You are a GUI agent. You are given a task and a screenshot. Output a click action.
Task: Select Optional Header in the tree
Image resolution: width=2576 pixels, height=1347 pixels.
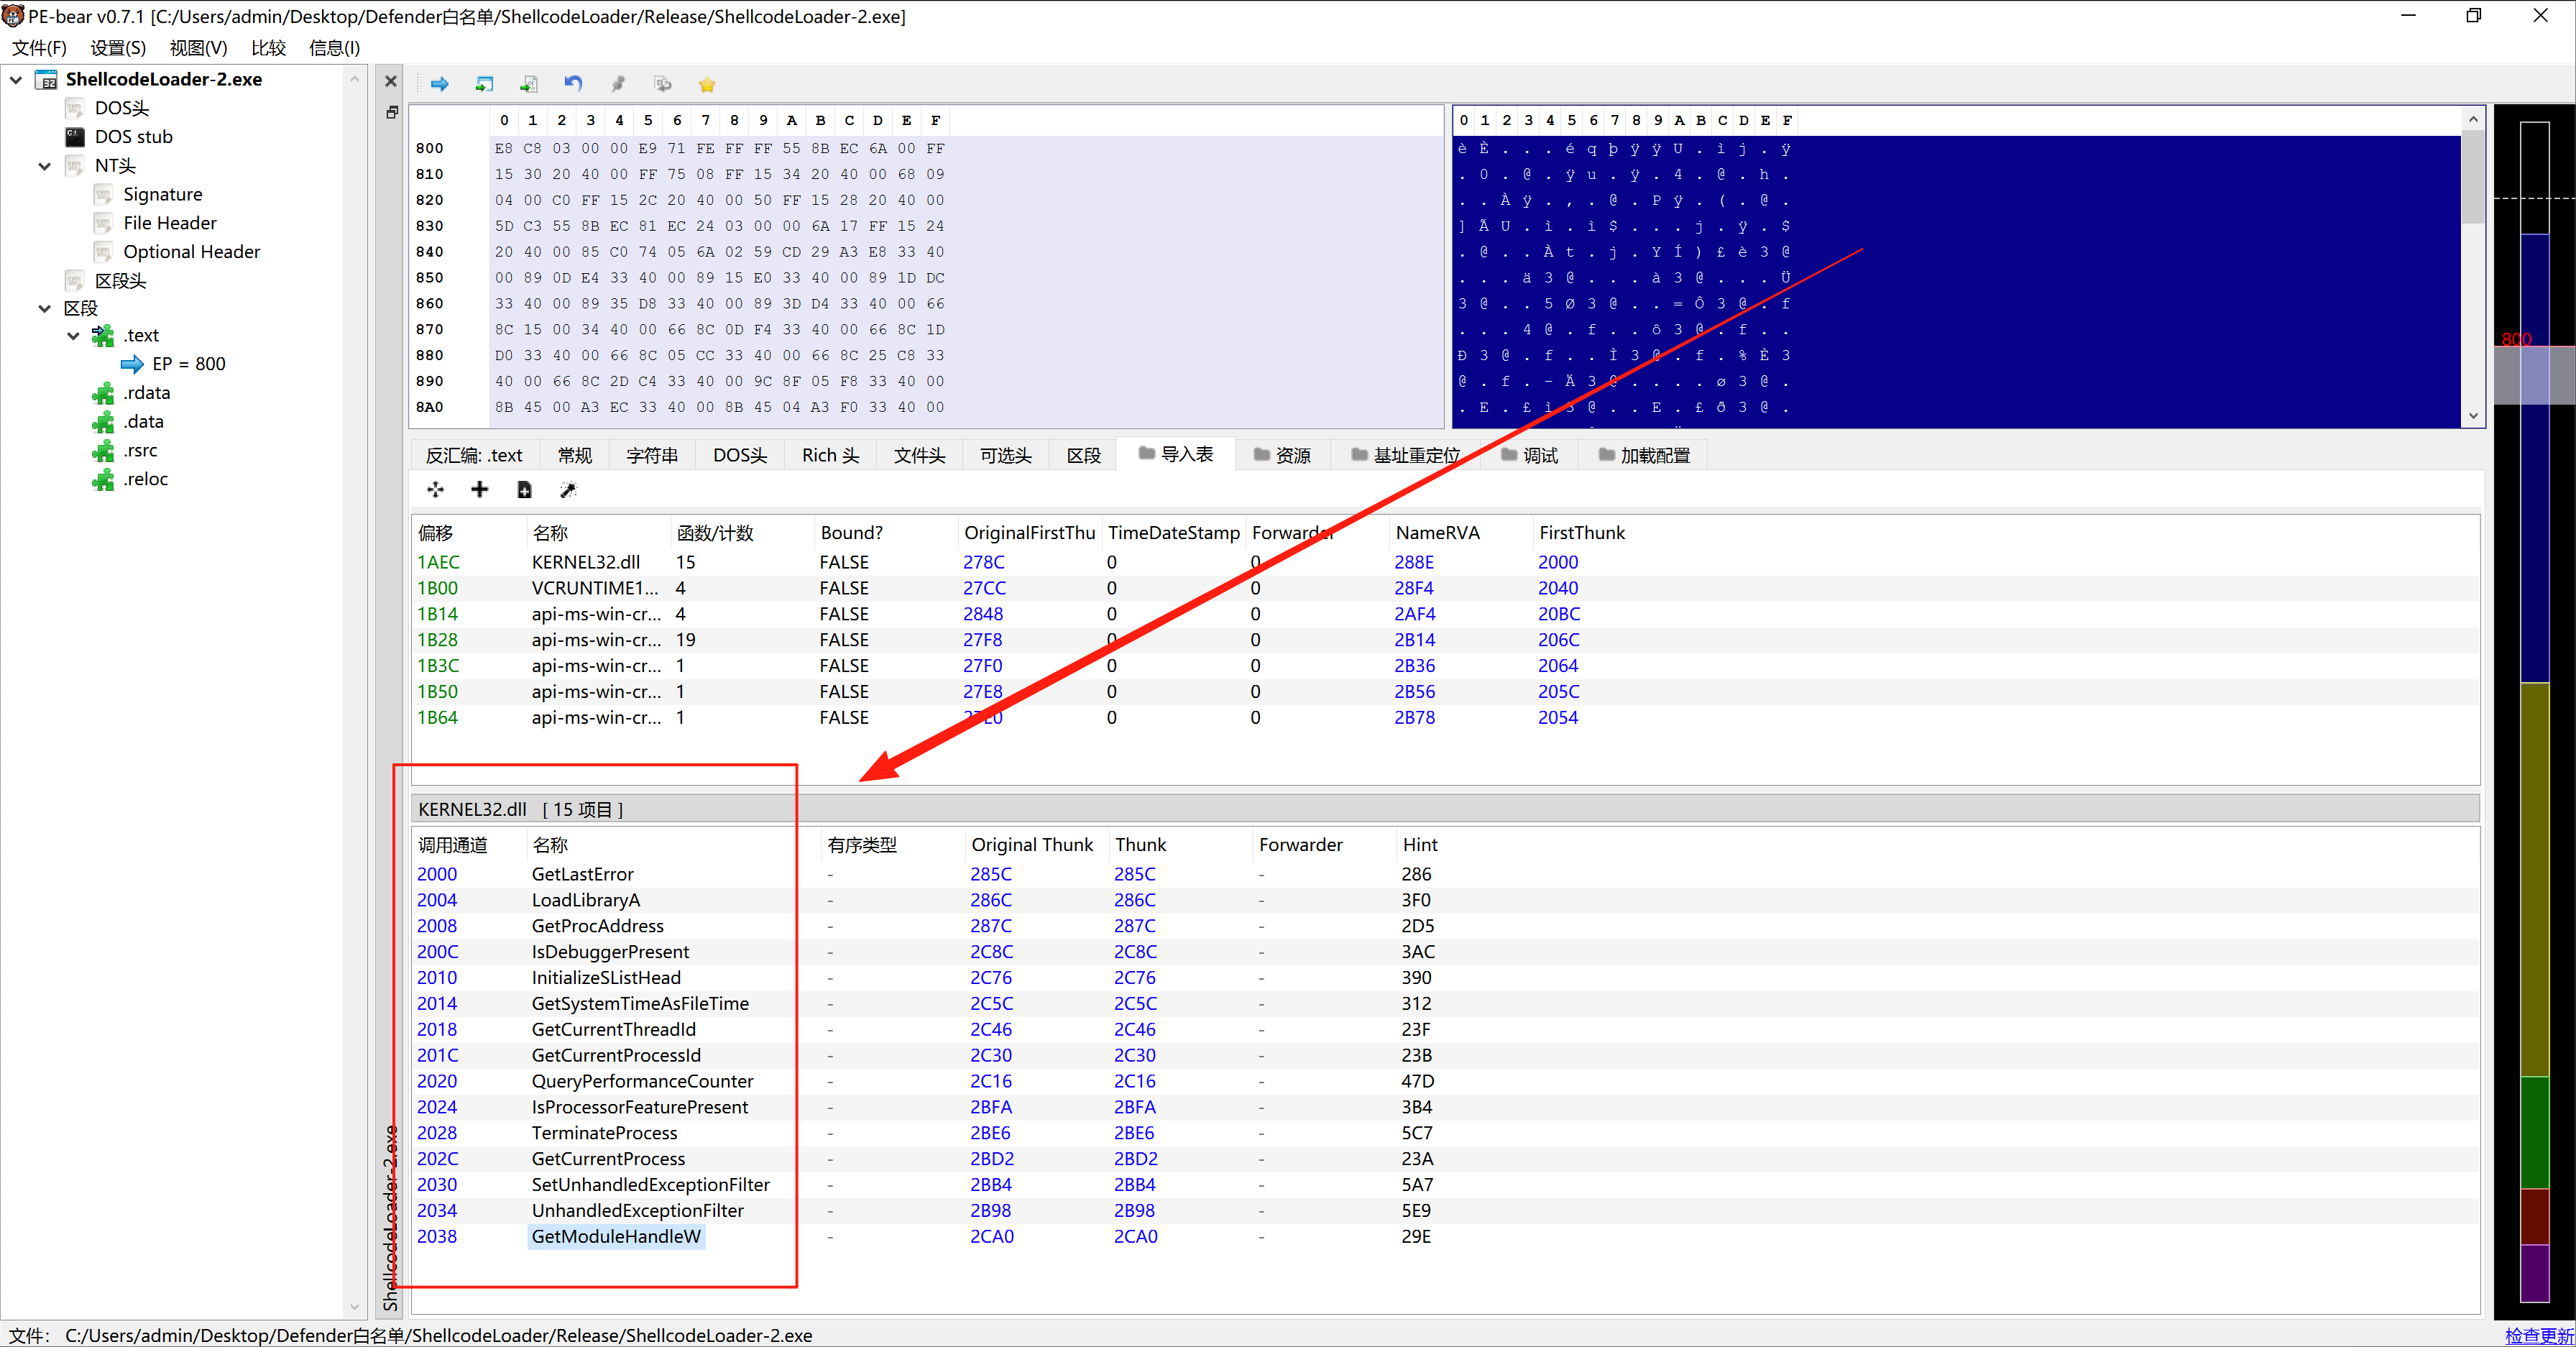[x=191, y=252]
